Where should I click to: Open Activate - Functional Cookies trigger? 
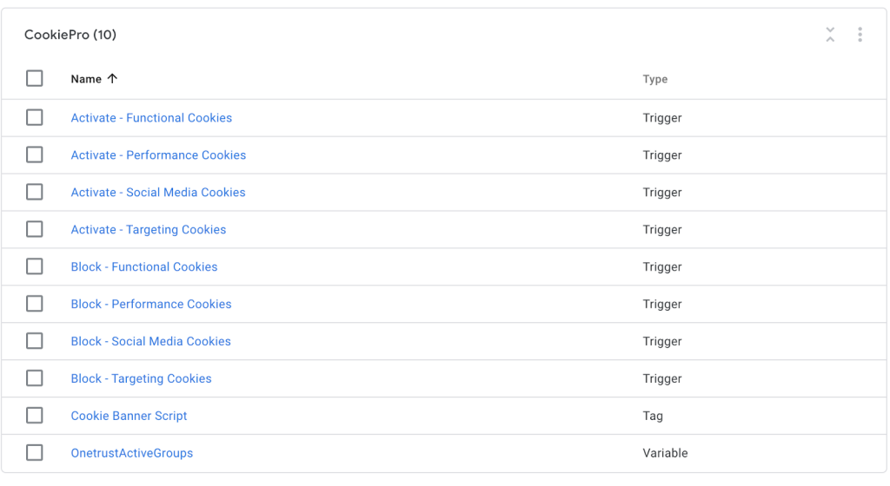(151, 118)
